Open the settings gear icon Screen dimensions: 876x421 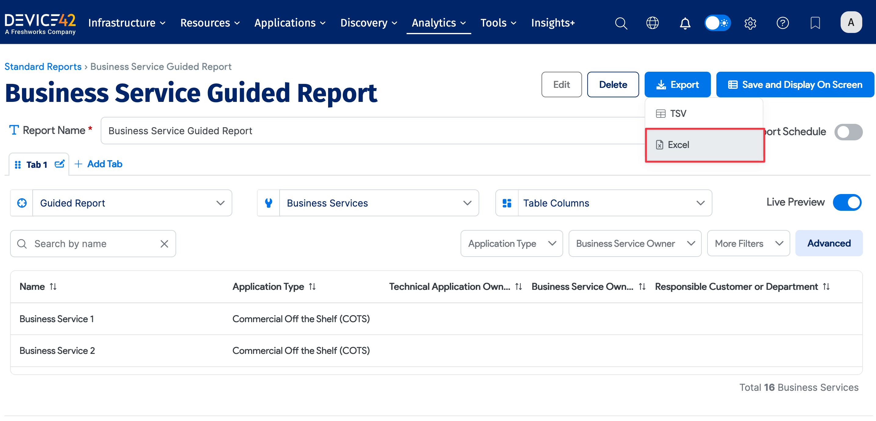tap(750, 23)
